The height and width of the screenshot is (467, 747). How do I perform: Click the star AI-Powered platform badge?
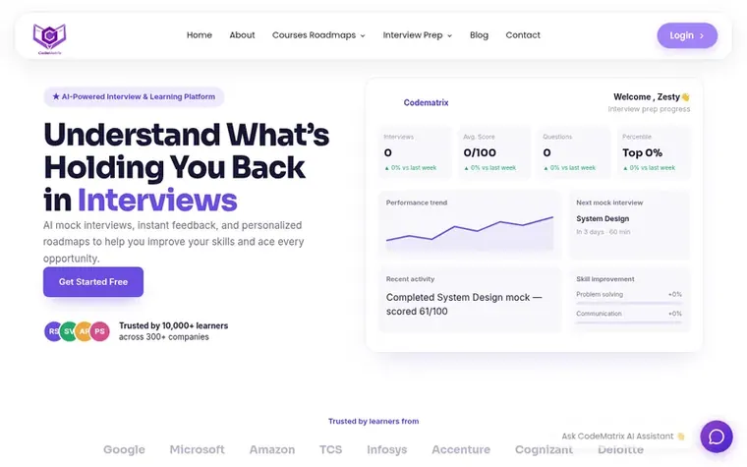134,96
